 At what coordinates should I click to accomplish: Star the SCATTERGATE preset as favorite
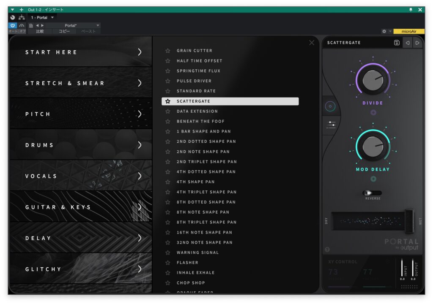(168, 101)
